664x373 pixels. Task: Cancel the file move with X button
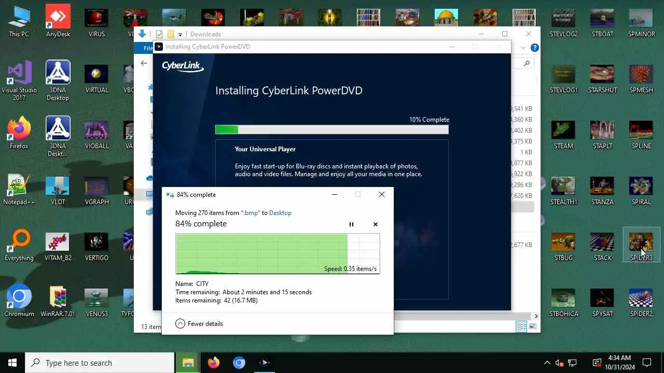coord(376,224)
